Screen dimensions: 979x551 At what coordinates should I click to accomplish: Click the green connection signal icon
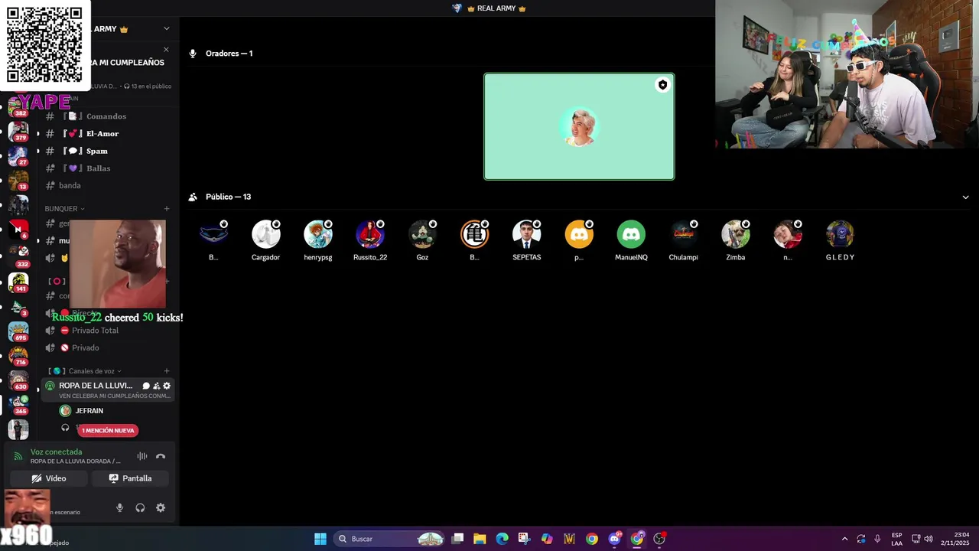(x=18, y=457)
